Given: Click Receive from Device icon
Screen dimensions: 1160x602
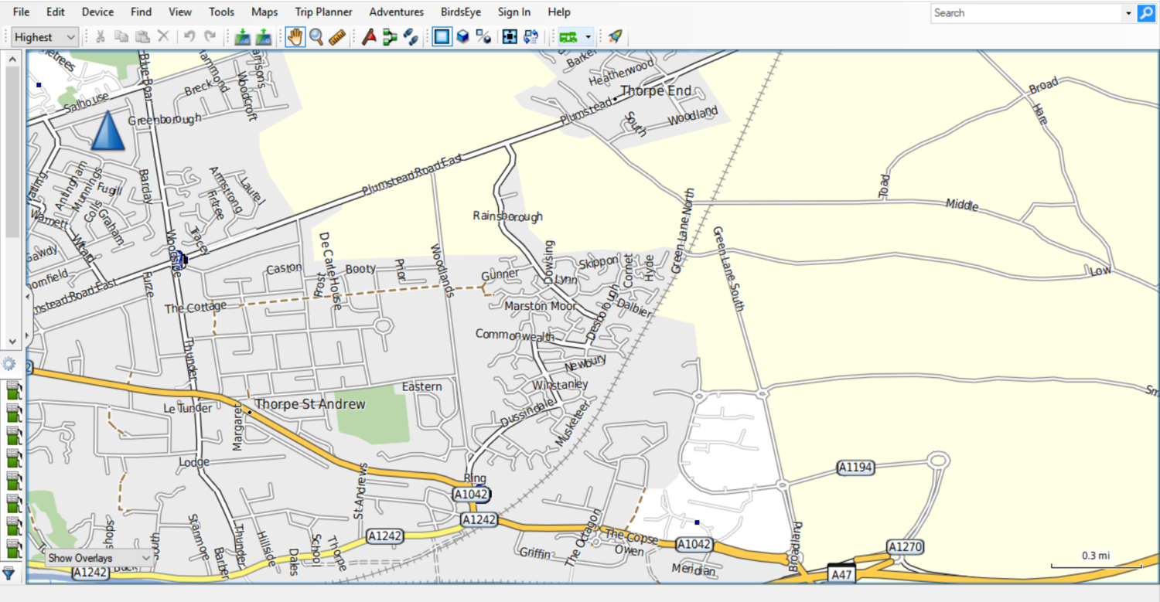Looking at the screenshot, I should pyautogui.click(x=264, y=36).
